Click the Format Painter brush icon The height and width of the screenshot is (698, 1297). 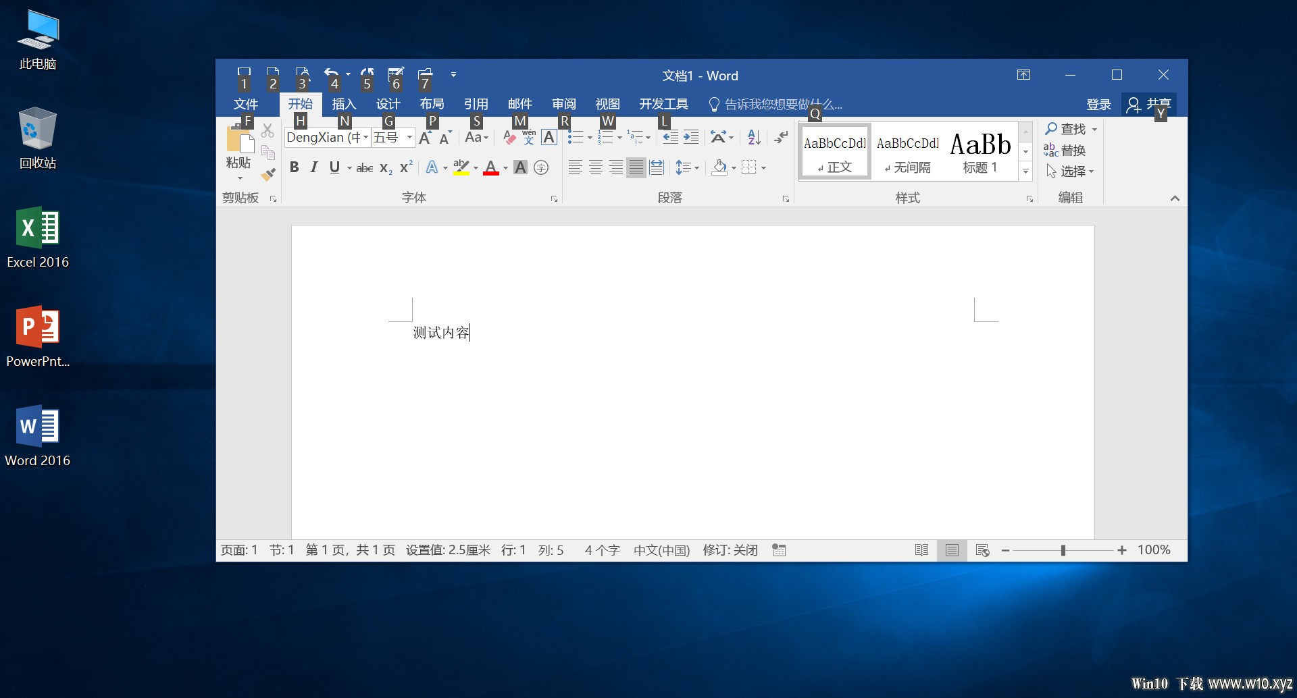(x=268, y=175)
